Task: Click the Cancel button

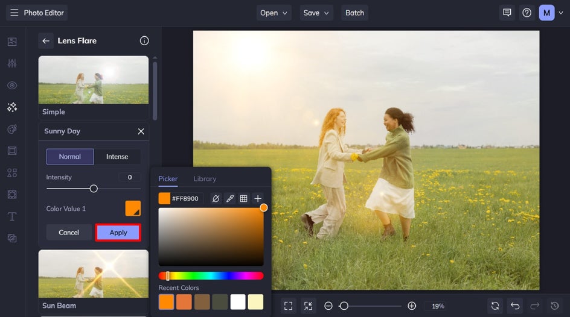Action: 69,233
